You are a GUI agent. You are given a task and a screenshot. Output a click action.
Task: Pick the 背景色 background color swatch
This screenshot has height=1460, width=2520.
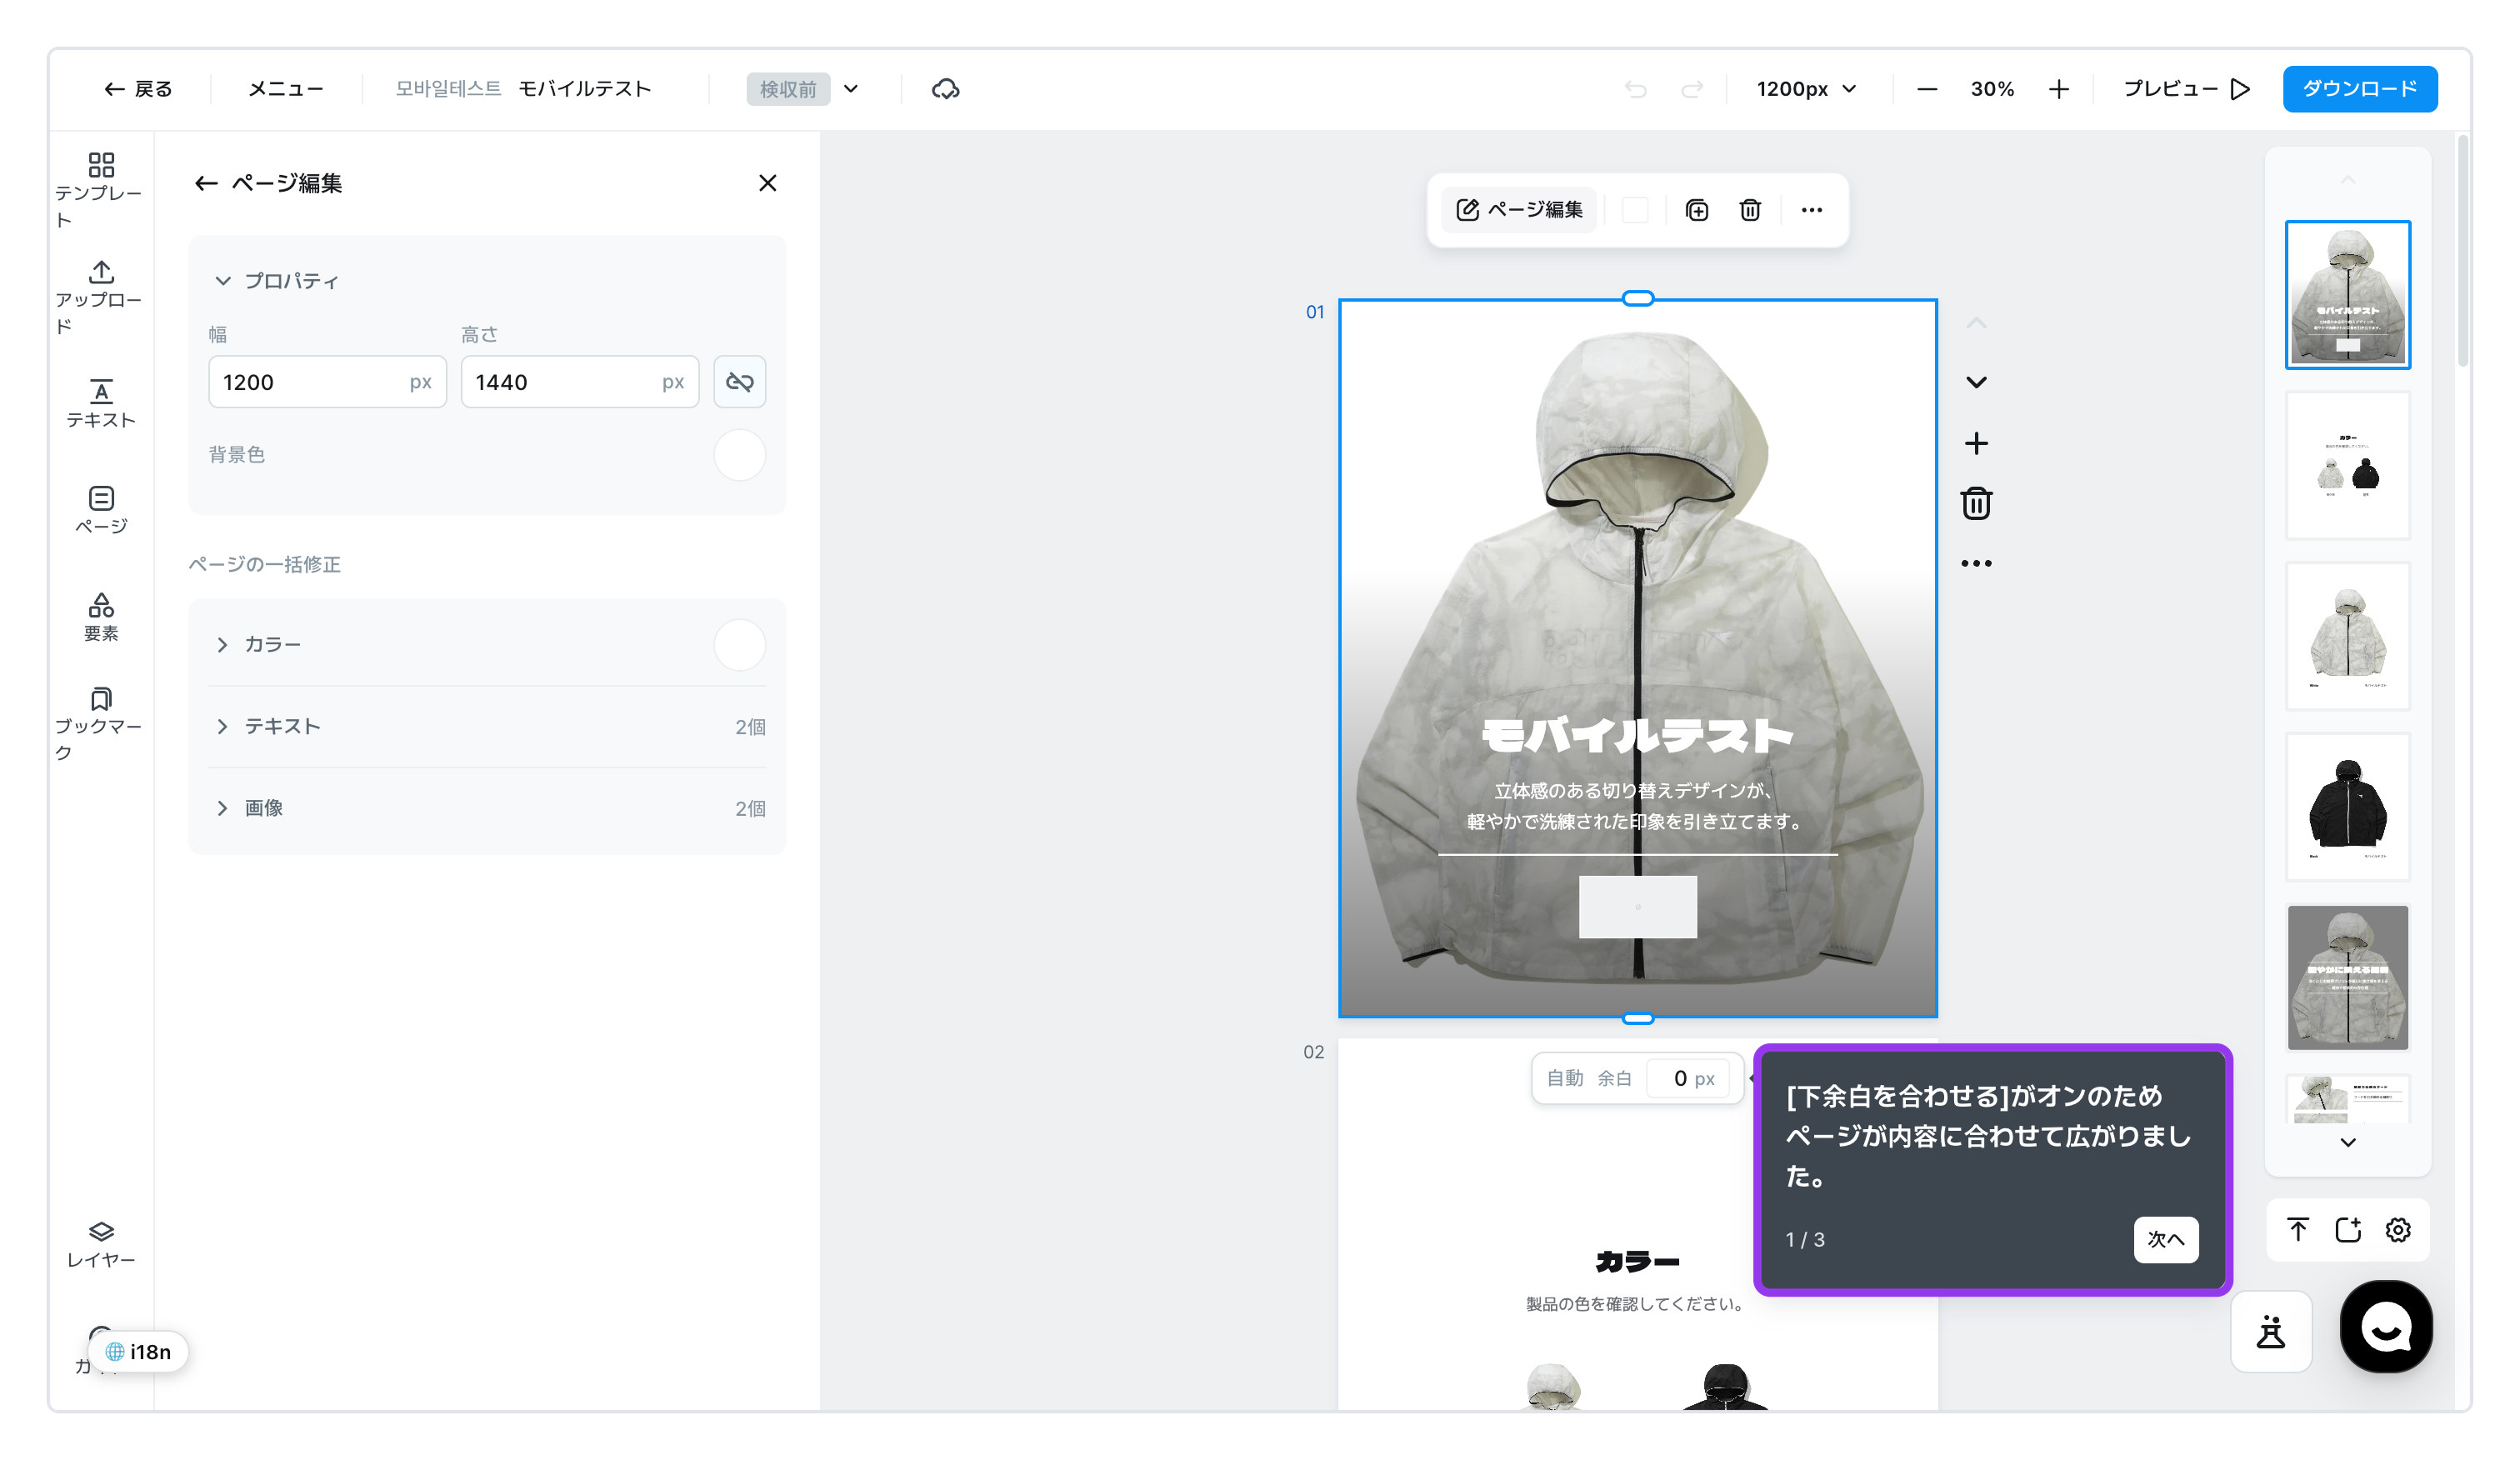pyautogui.click(x=739, y=455)
